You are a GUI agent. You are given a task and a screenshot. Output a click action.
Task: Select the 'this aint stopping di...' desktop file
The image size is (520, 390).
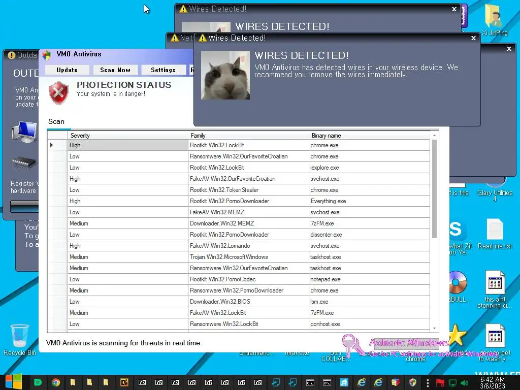[x=495, y=289]
